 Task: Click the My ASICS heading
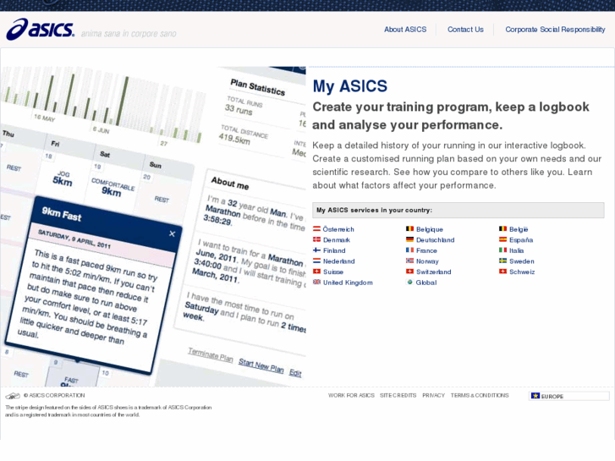coord(350,86)
